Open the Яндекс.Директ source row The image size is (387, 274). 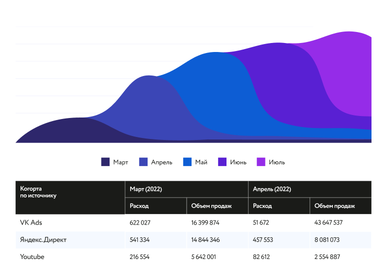click(43, 239)
